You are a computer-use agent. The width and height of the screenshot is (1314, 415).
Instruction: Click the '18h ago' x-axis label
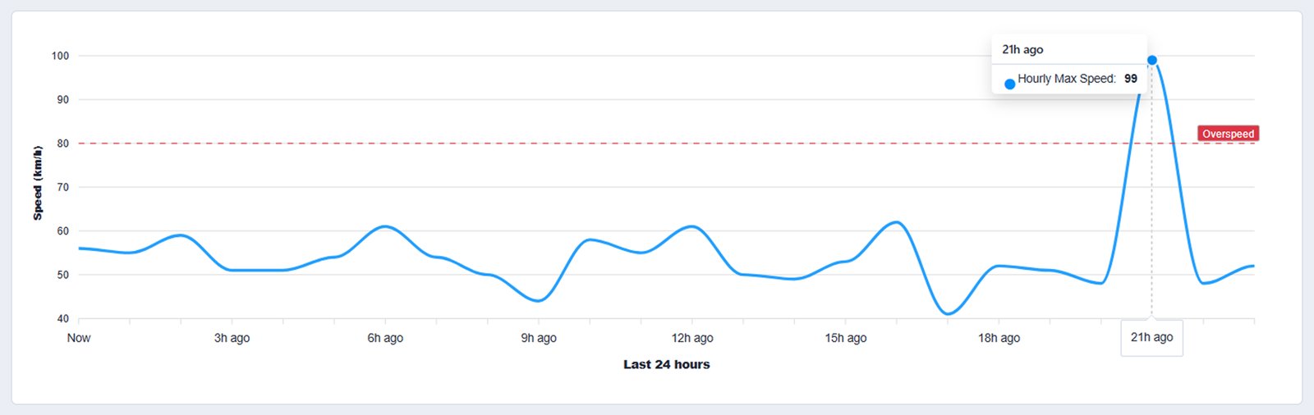point(999,338)
